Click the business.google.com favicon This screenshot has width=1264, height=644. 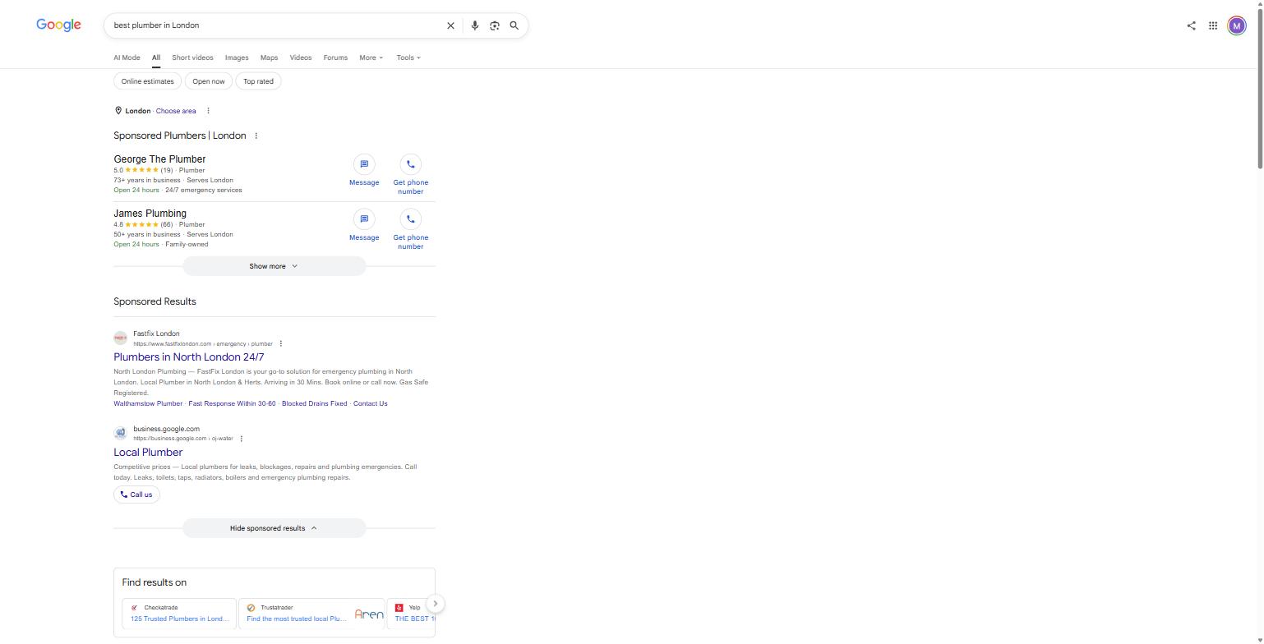pyautogui.click(x=121, y=433)
